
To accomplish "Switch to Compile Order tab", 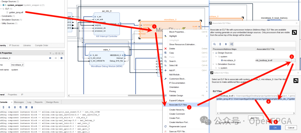I will tap(42, 45).
